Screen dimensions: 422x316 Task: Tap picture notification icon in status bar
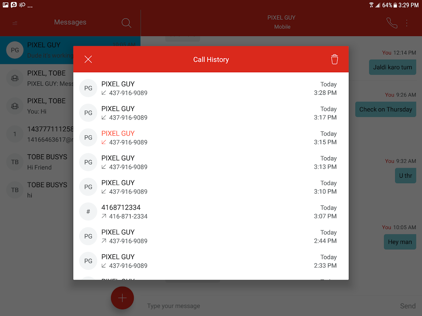point(6,5)
